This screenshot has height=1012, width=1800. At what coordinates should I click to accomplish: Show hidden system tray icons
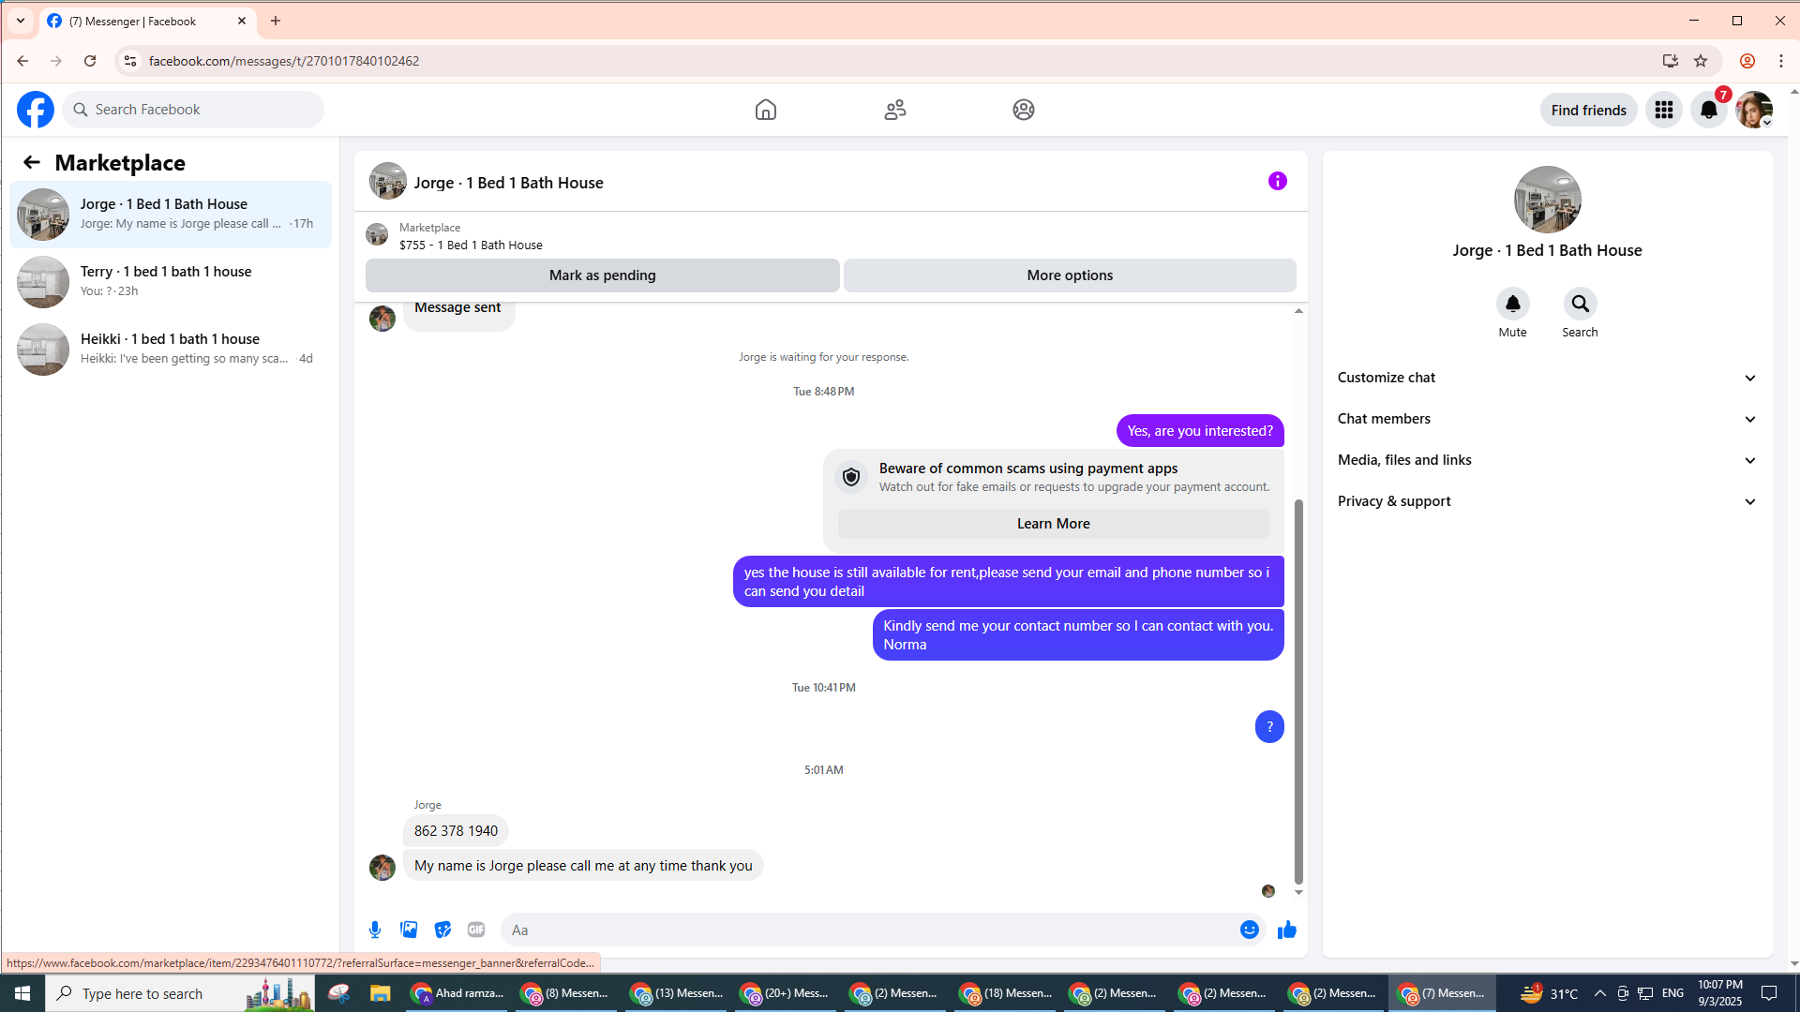tap(1600, 993)
